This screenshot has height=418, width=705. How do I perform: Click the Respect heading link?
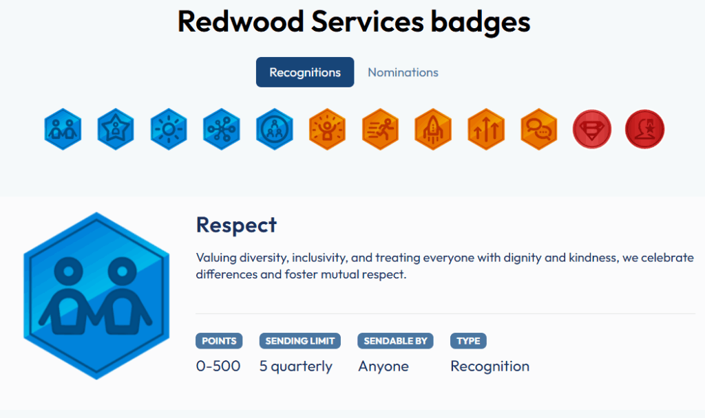click(236, 225)
